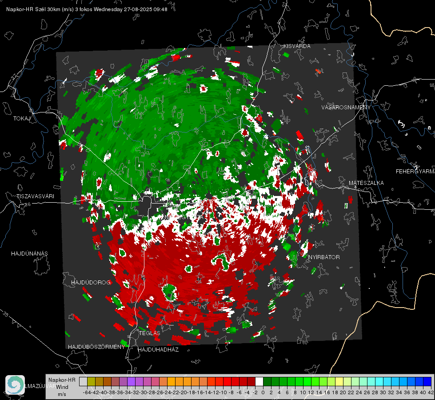Click the 20 value on the legend scale

click(343, 392)
